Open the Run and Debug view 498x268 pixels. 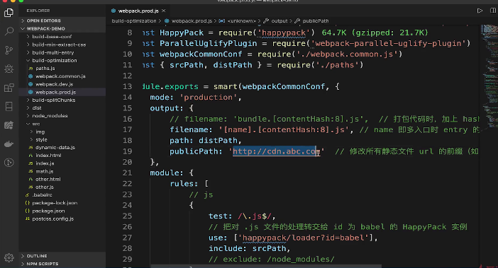coord(9,69)
